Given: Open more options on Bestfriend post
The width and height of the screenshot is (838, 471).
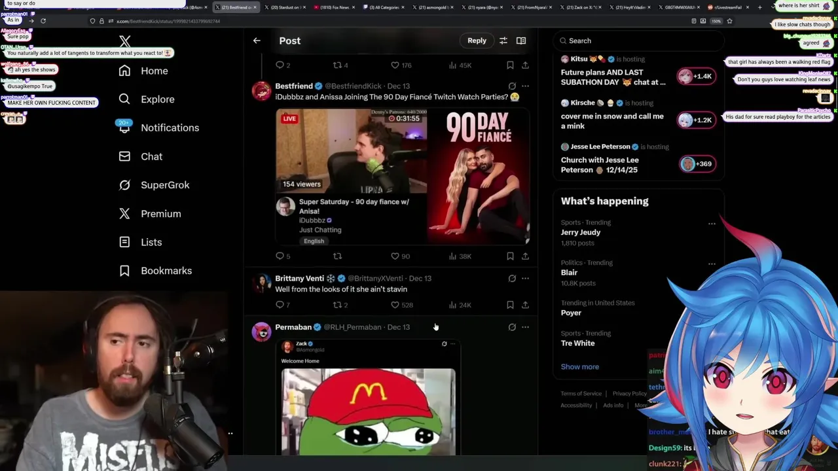Looking at the screenshot, I should (x=525, y=86).
